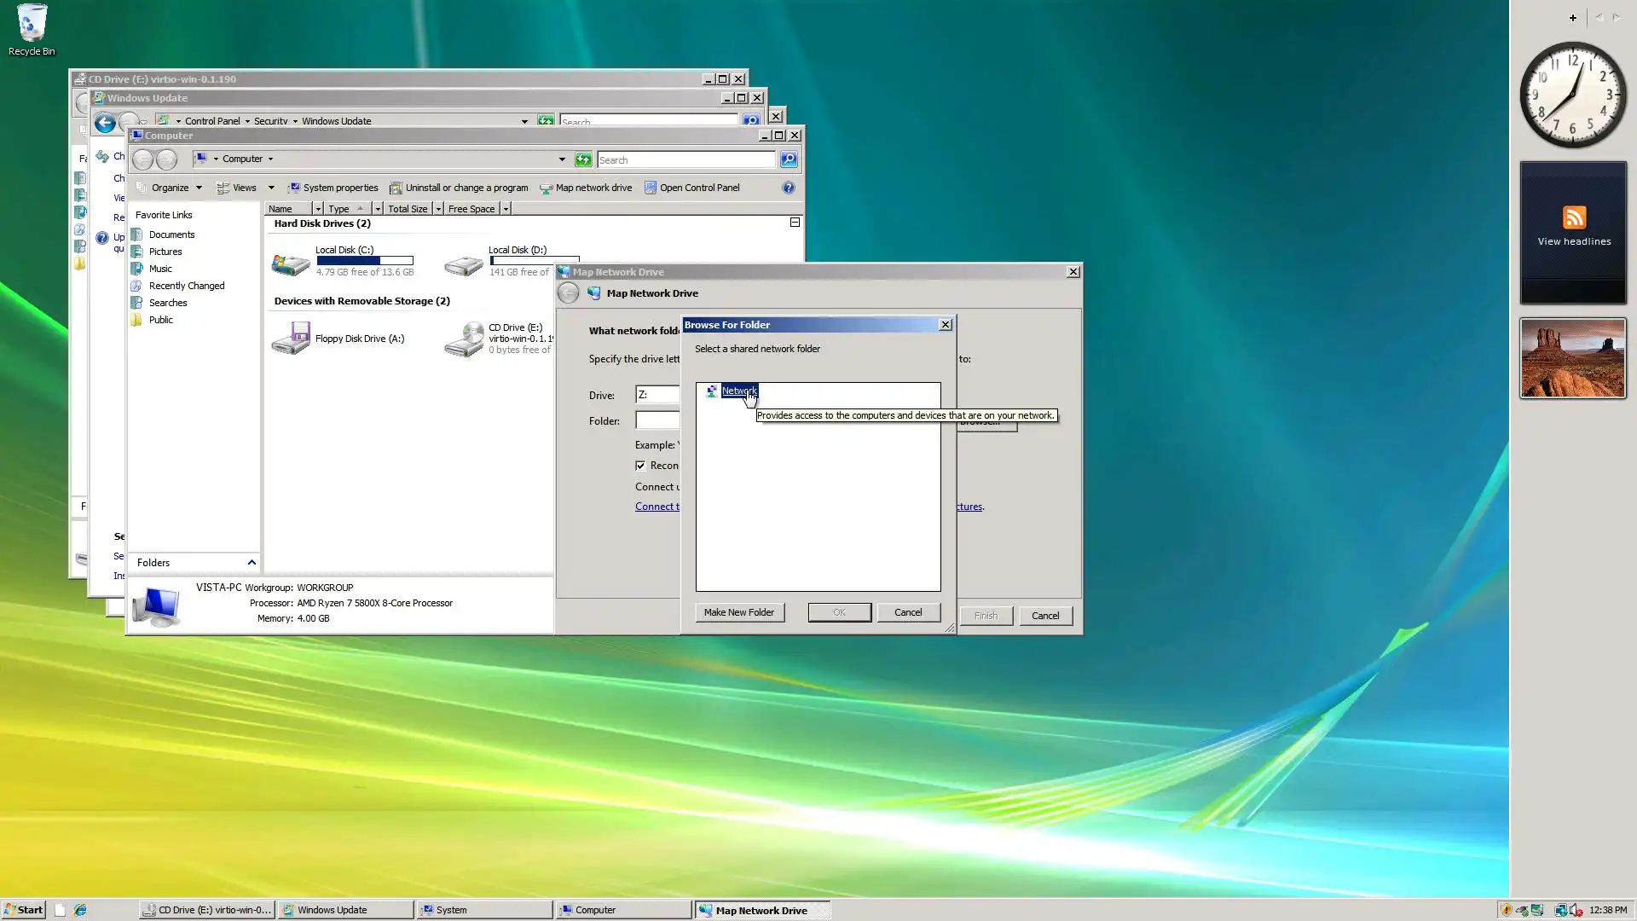Click the desert slideshow picture thumbnail

coord(1573,358)
